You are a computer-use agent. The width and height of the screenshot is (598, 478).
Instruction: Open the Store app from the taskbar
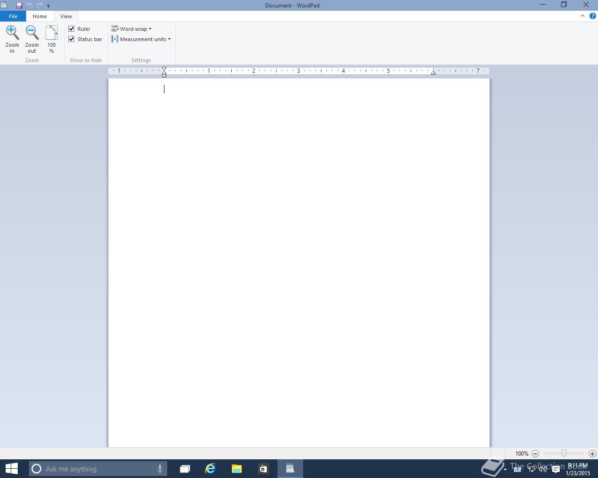point(263,469)
